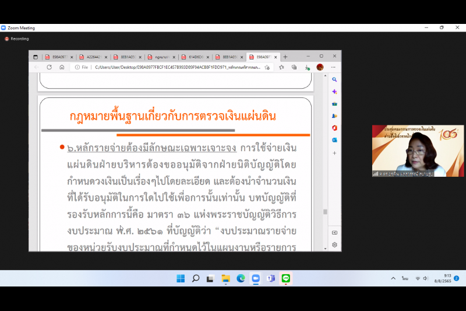466x311 pixels.
Task: Open Microsoft 365 sidebar icon
Action: pyautogui.click(x=334, y=128)
